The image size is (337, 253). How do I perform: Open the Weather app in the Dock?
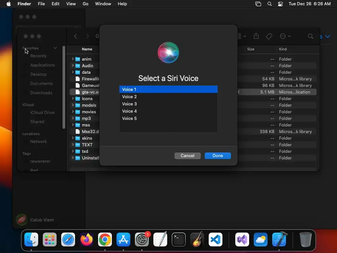(261, 239)
